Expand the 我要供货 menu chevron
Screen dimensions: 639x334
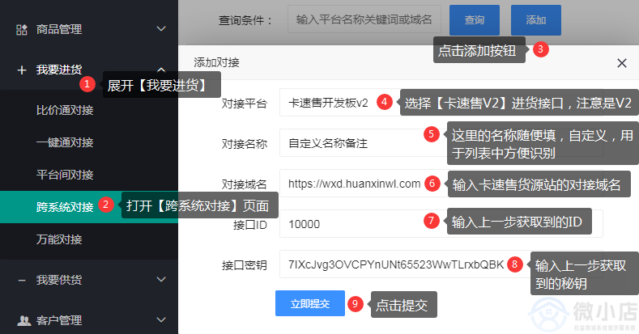pyautogui.click(x=161, y=280)
